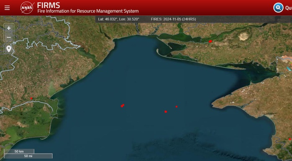Select the large fire marker near the river

point(210,41)
